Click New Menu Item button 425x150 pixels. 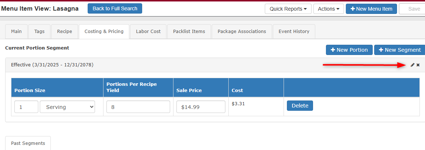[x=371, y=9]
